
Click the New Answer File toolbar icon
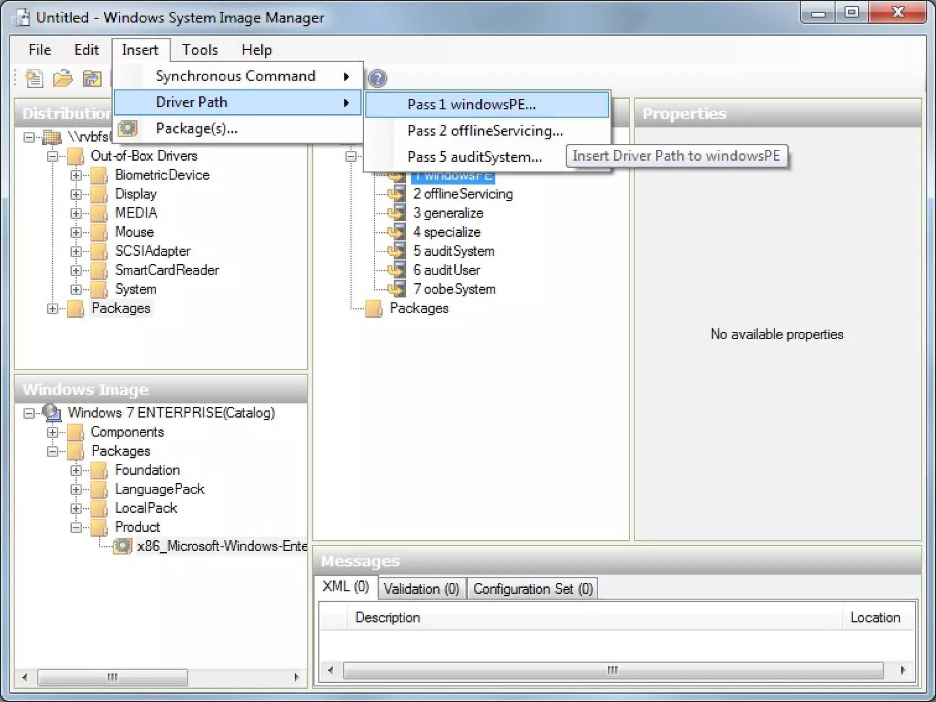pos(34,79)
